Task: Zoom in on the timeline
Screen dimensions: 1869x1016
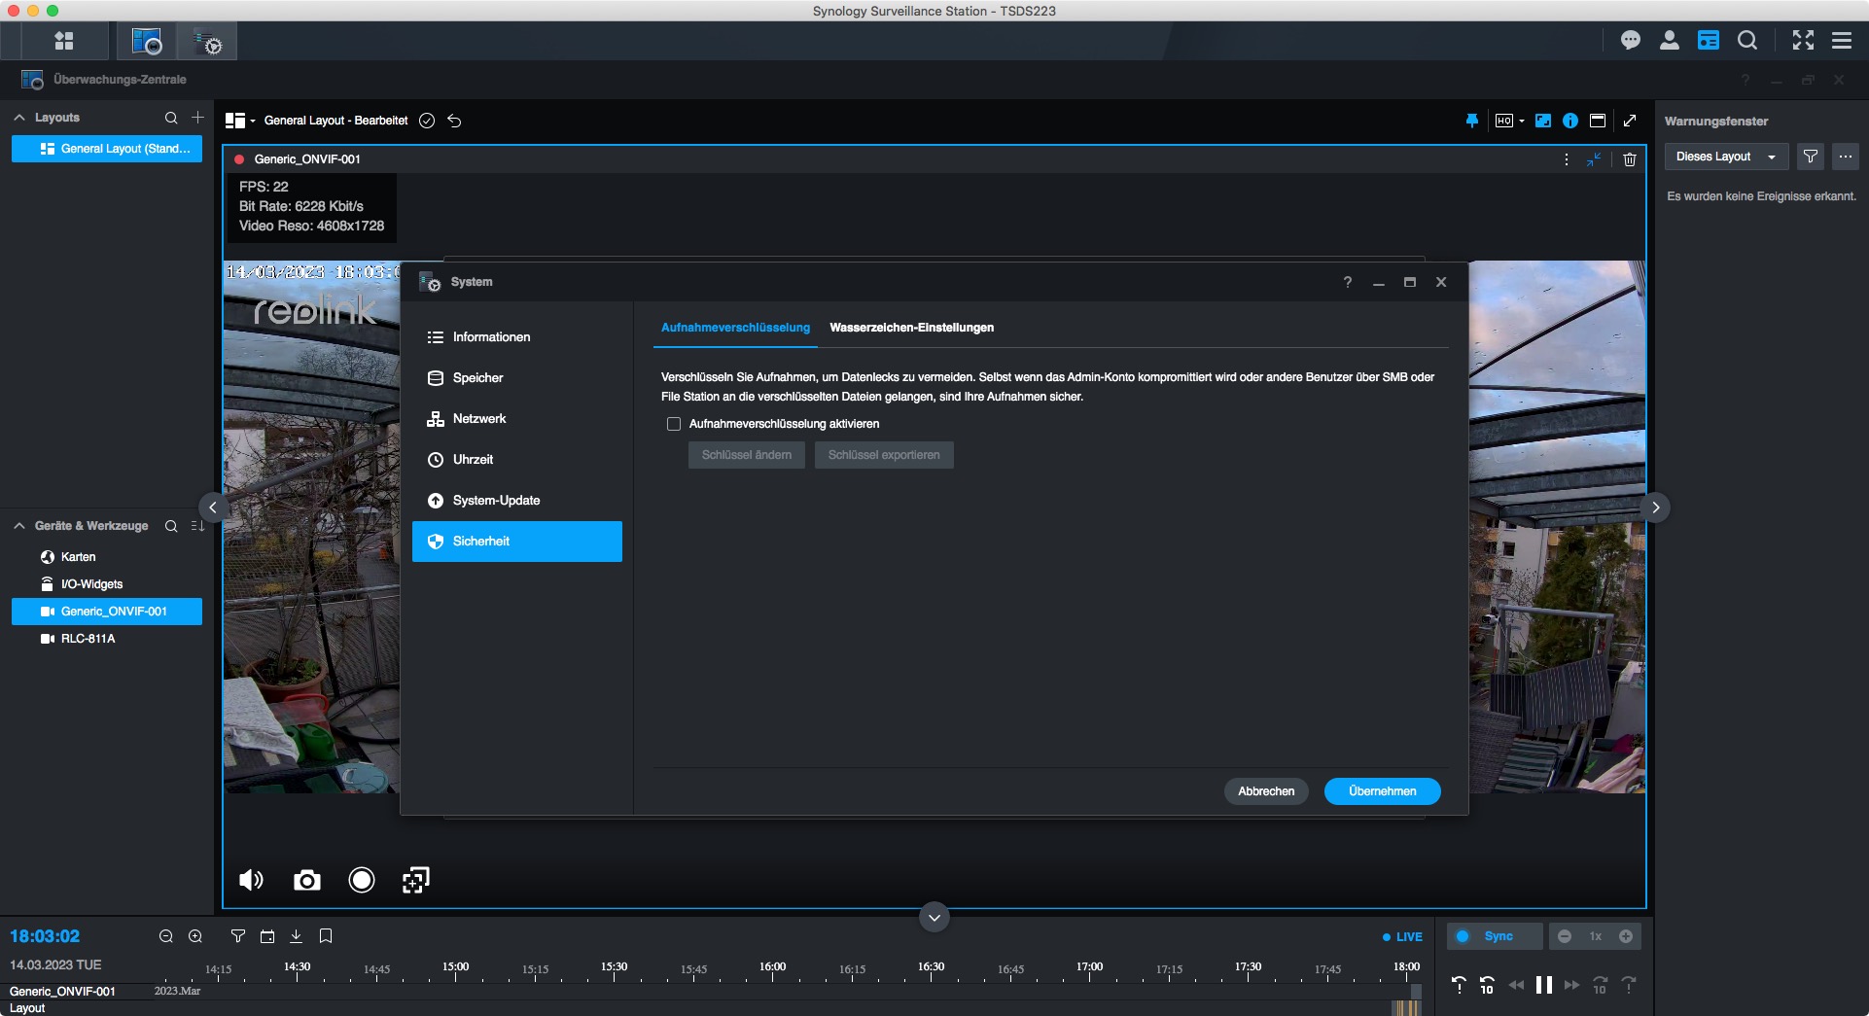Action: (x=195, y=936)
